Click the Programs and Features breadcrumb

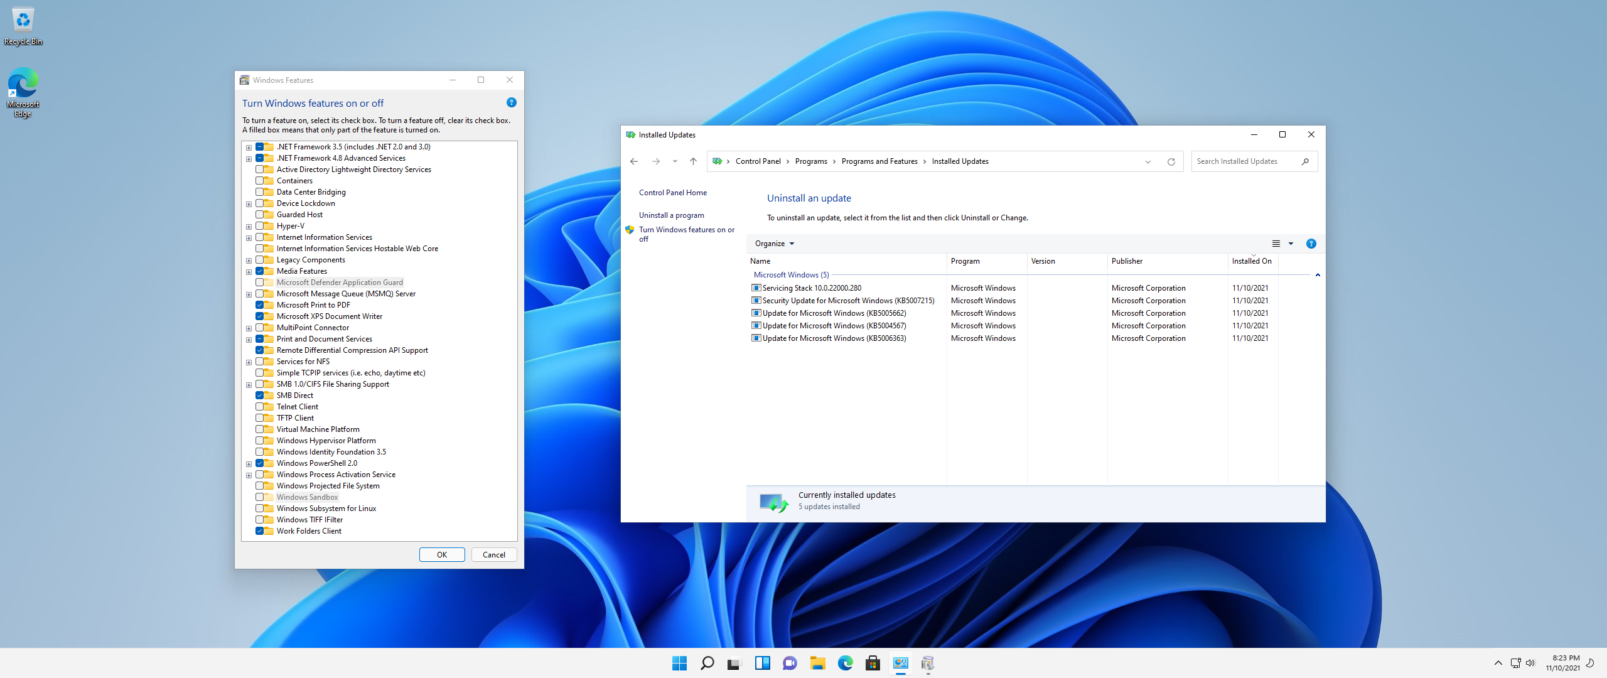point(879,161)
